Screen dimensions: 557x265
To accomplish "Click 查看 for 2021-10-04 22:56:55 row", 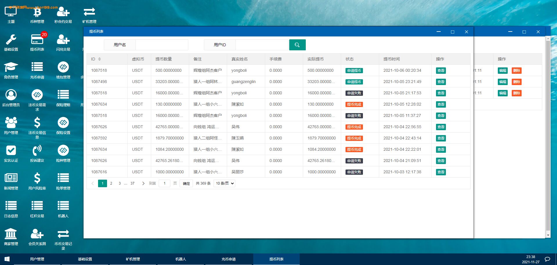I will pos(441,127).
